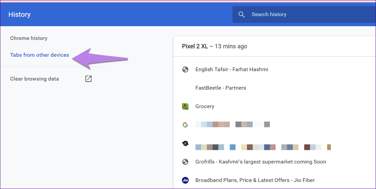Click the Grocery site favicon
The height and width of the screenshot is (189, 376).
tap(185, 106)
